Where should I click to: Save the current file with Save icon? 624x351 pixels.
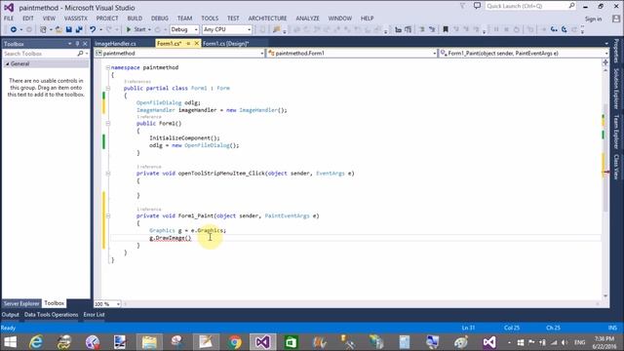(x=69, y=29)
